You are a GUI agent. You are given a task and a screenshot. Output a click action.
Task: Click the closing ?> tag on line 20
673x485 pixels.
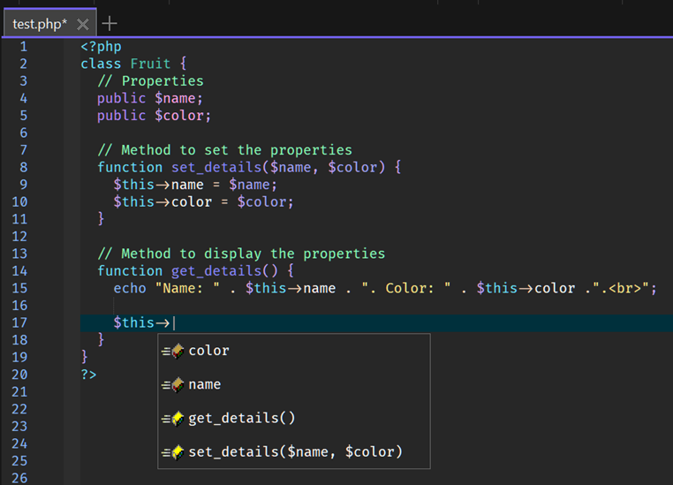tap(89, 375)
